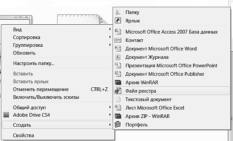Click the Adobe Drive CS4 icon
This screenshot has height=141, width=233.
click(6, 115)
